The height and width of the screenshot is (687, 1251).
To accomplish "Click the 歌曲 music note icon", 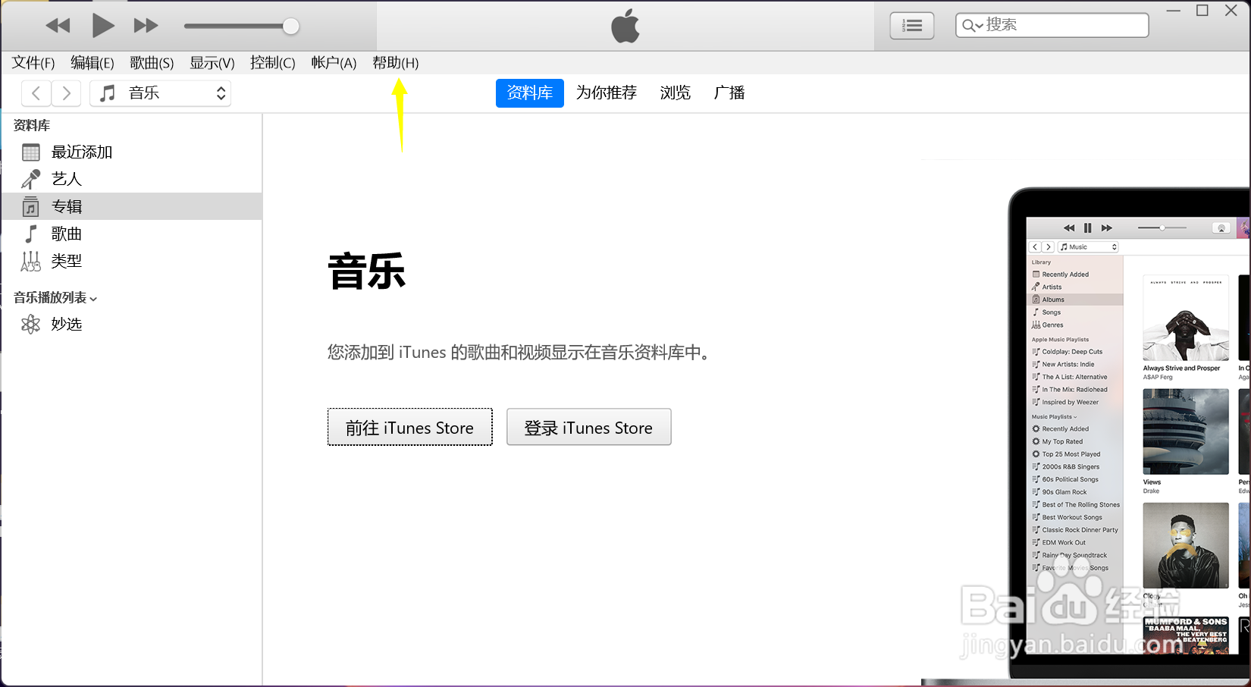I will click(x=31, y=234).
